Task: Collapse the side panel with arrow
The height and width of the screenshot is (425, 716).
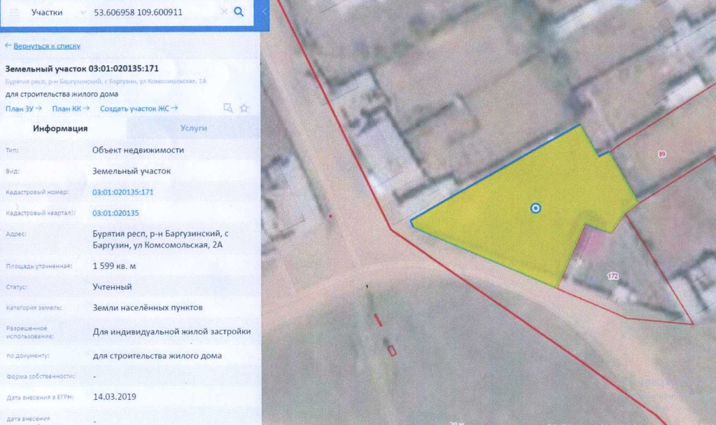Action: point(264,12)
